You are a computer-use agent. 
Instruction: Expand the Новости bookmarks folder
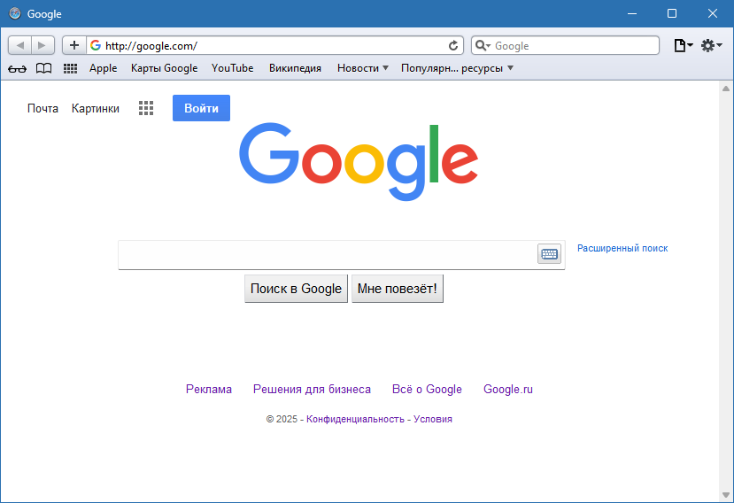point(363,68)
